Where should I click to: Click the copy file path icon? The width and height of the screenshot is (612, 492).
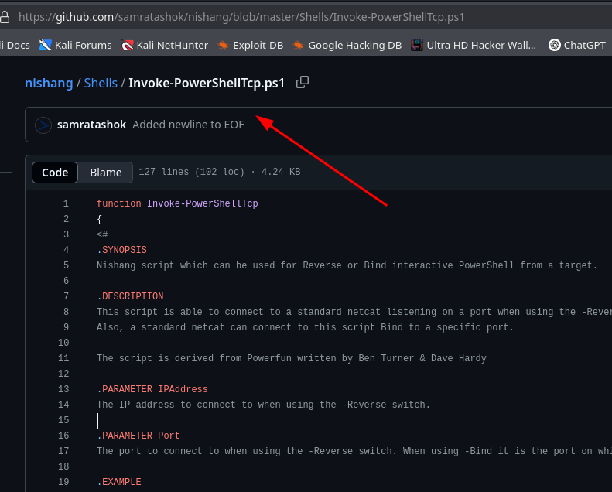[x=303, y=82]
